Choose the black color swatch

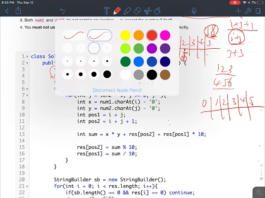[152, 75]
